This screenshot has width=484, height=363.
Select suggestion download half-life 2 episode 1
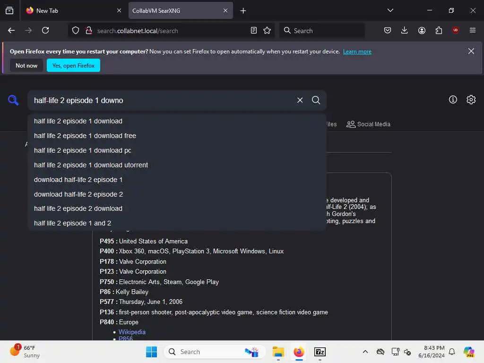tap(177, 180)
